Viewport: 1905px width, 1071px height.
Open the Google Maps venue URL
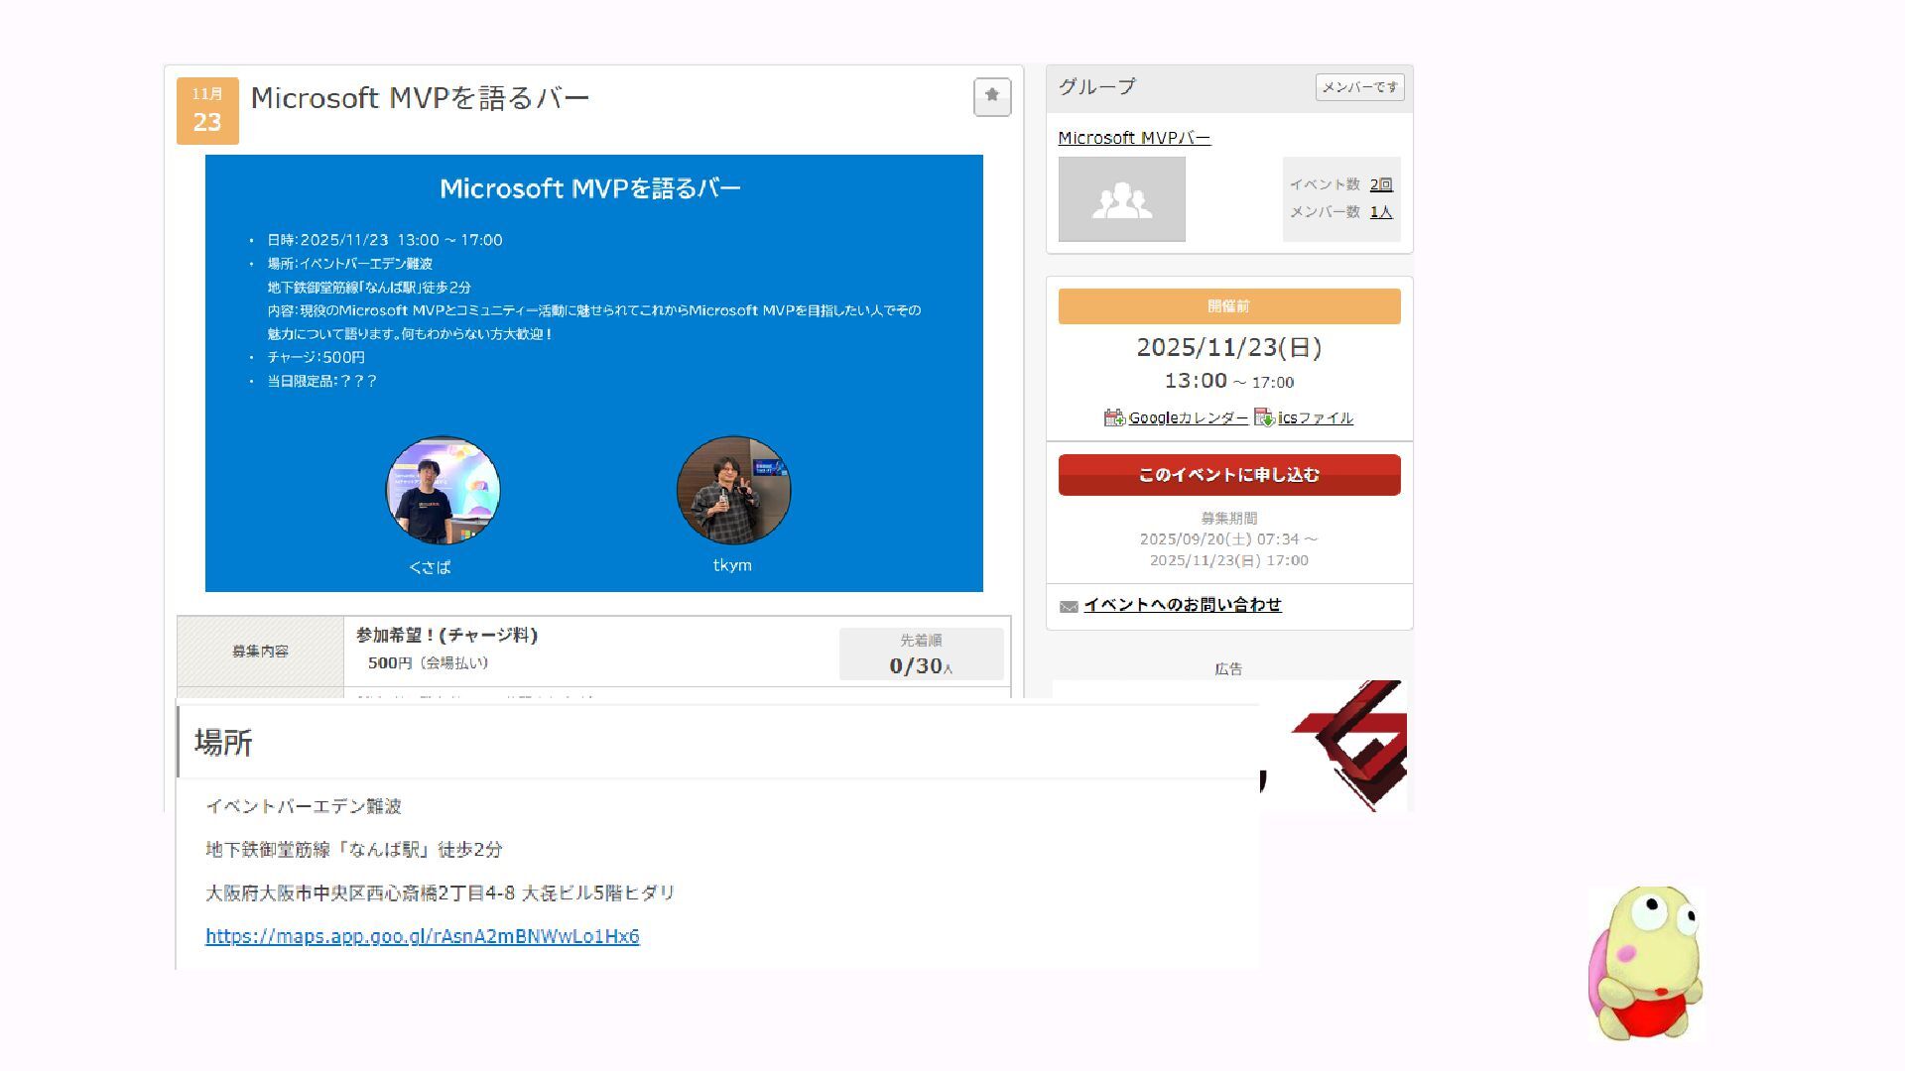coord(423,936)
